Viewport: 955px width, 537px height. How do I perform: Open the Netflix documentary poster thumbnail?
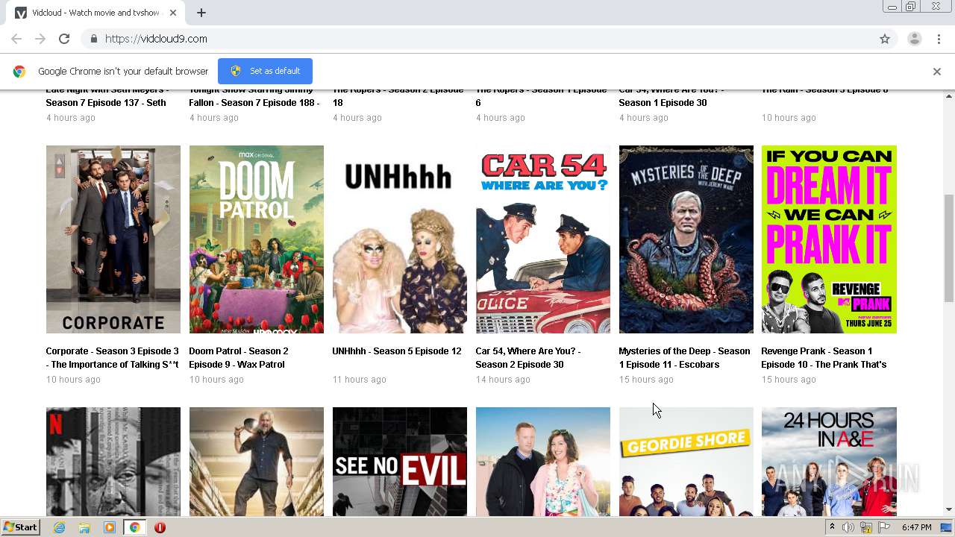pos(113,462)
